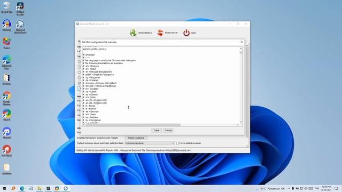Viewport: 342px width, 192px height.
Task: Click the 'en-GB = English (UK)' line
Action: tap(95, 103)
